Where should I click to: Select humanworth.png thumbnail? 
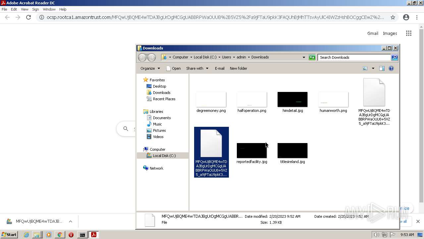point(333,100)
